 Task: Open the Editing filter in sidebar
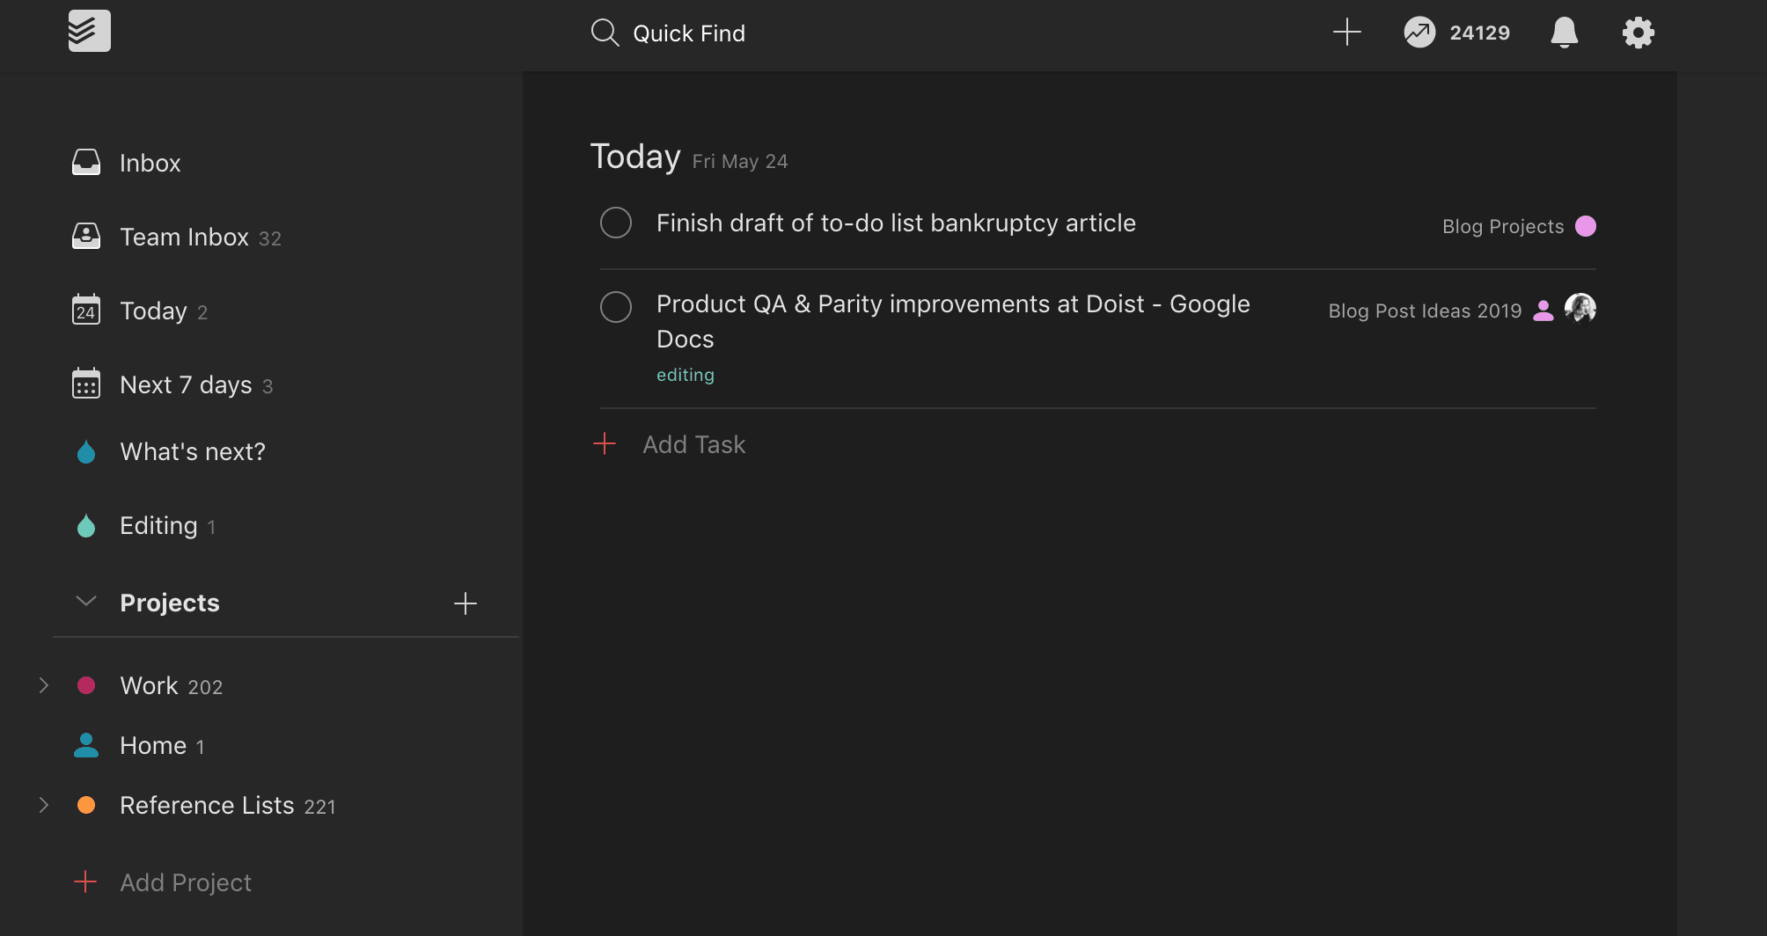point(158,526)
